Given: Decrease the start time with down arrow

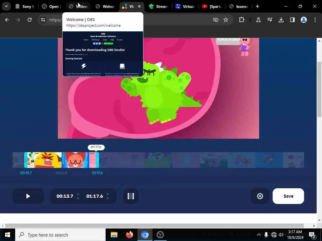Looking at the screenshot, I should point(78,198).
